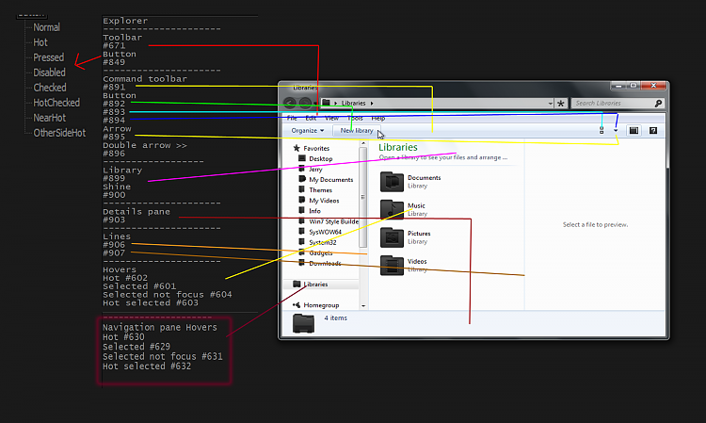This screenshot has width=706, height=423.
Task: Click the breadcrumb arrow after Libraries
Action: coord(372,104)
